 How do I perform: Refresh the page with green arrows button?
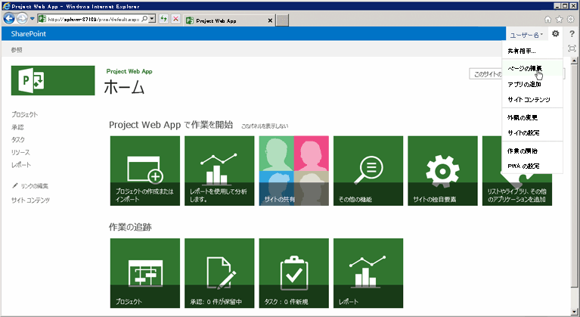[163, 19]
